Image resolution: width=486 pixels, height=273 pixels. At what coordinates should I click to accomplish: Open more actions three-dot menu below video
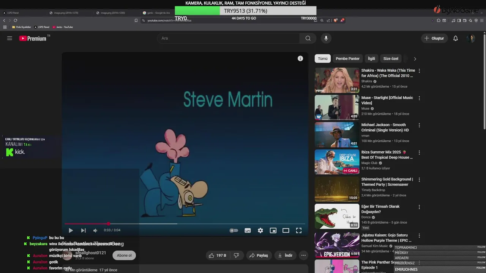tap(303, 256)
